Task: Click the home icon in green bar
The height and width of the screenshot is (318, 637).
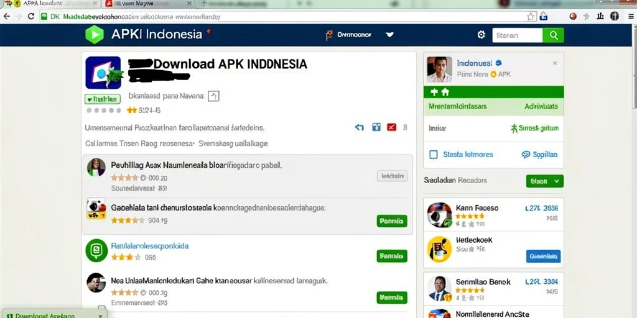Action: pyautogui.click(x=445, y=92)
